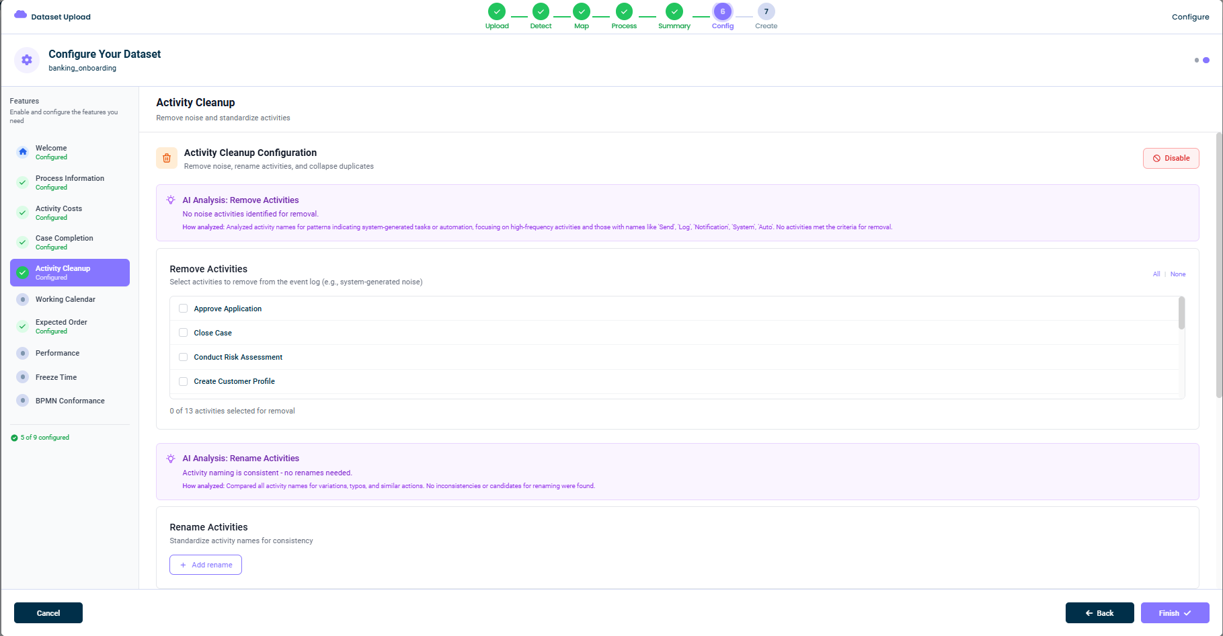Image resolution: width=1223 pixels, height=636 pixels.
Task: Click the Add rename button
Action: click(206, 565)
